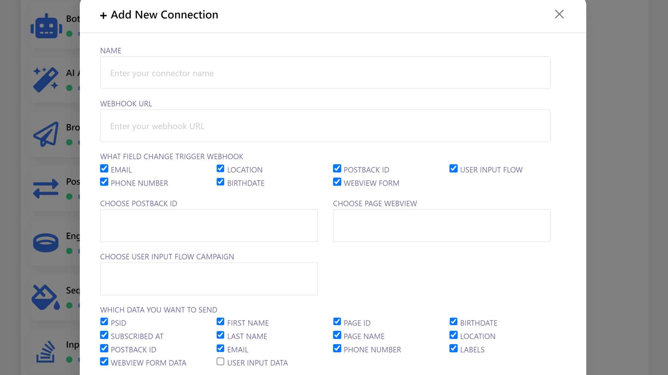Screen dimensions: 668x375
Task: Click the connector name input field
Action: pyautogui.click(x=325, y=73)
